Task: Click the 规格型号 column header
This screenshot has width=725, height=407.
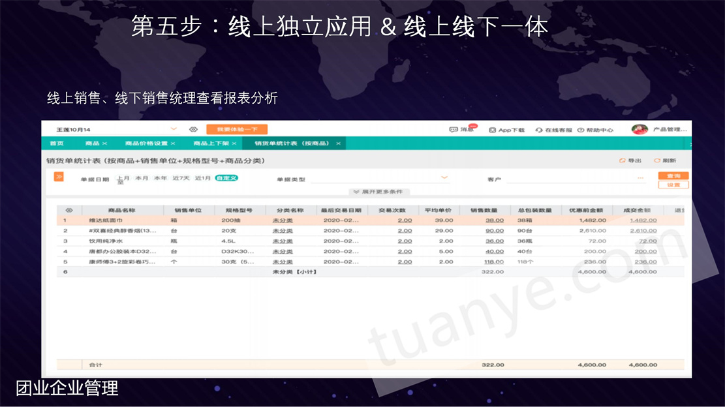Action: 239,210
